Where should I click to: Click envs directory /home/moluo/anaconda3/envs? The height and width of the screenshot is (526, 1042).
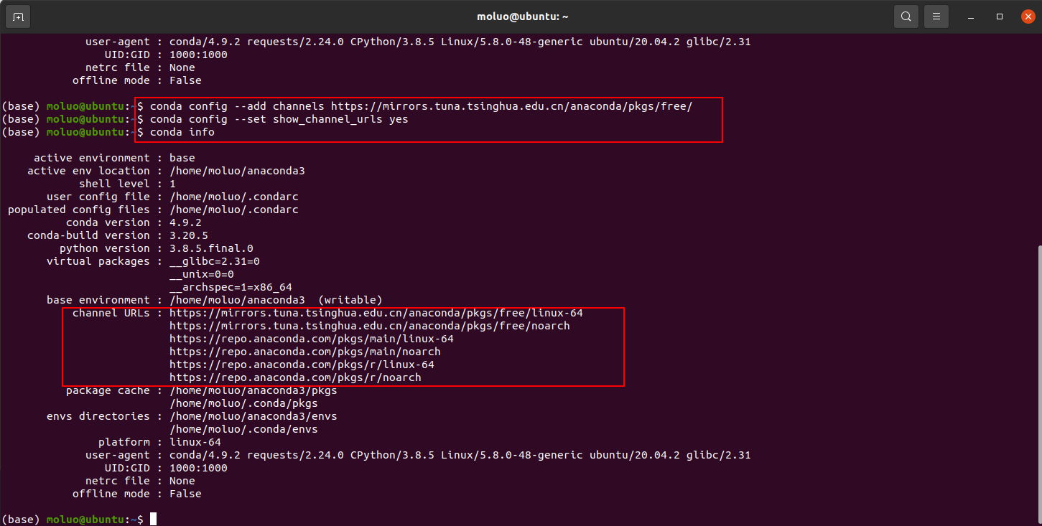pos(253,416)
